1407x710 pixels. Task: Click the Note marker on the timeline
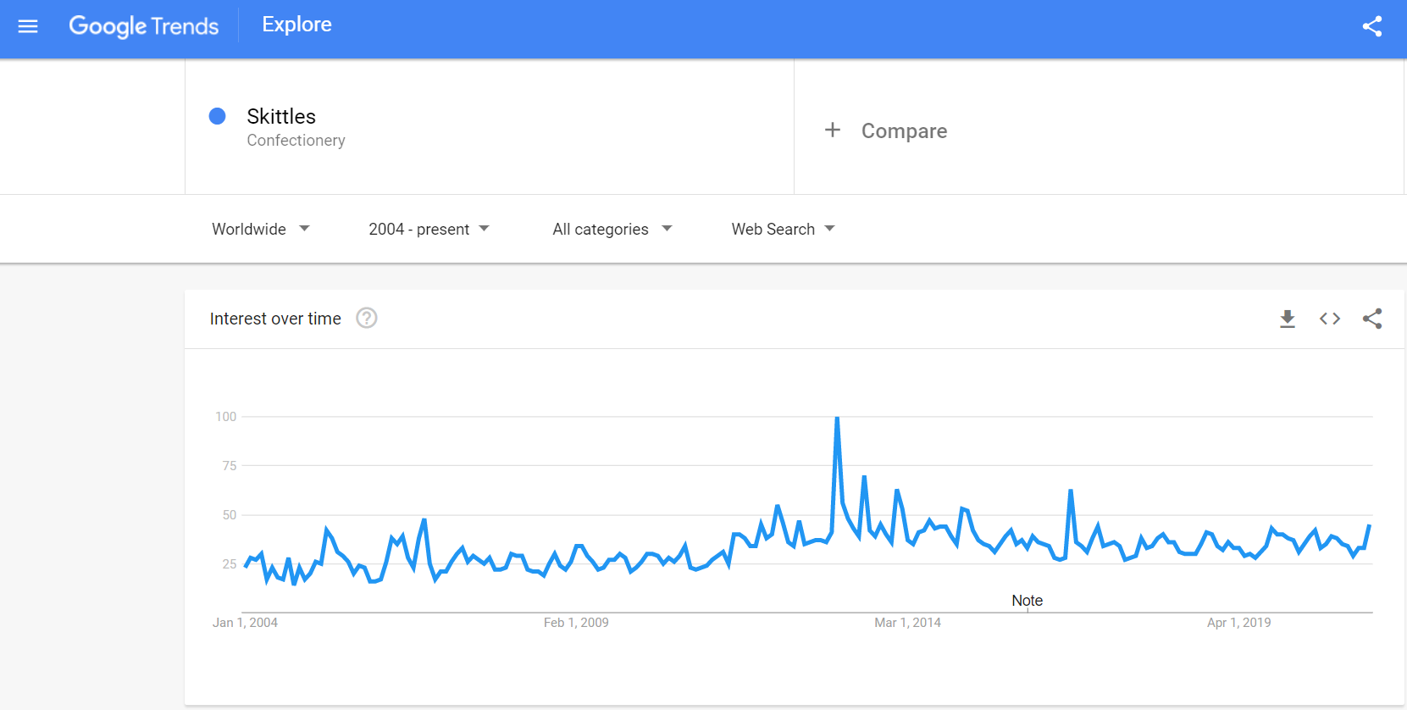click(1028, 601)
